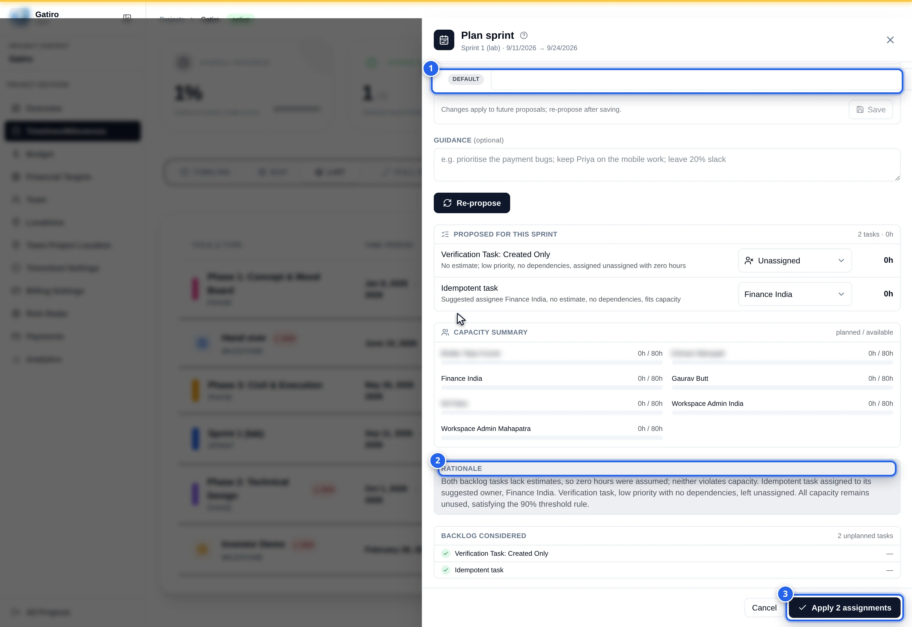
Task: Click the 0h hours value for Idempotent task
Action: (x=888, y=294)
